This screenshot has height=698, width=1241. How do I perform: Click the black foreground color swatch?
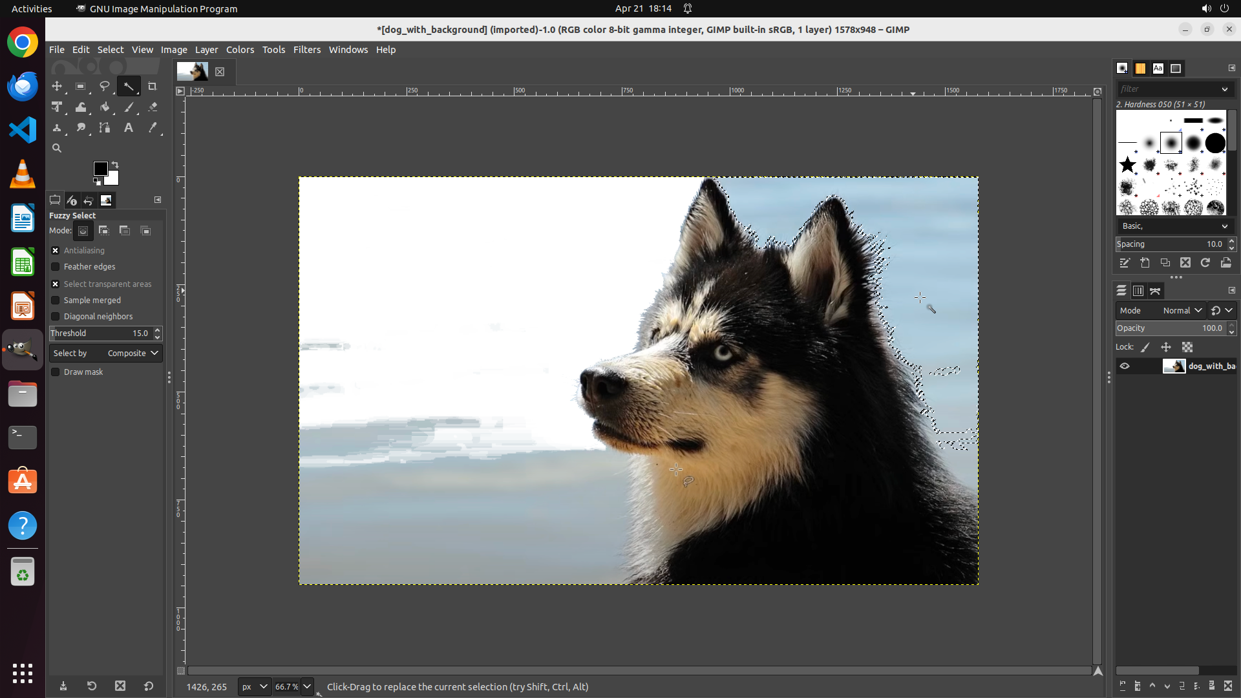point(100,169)
